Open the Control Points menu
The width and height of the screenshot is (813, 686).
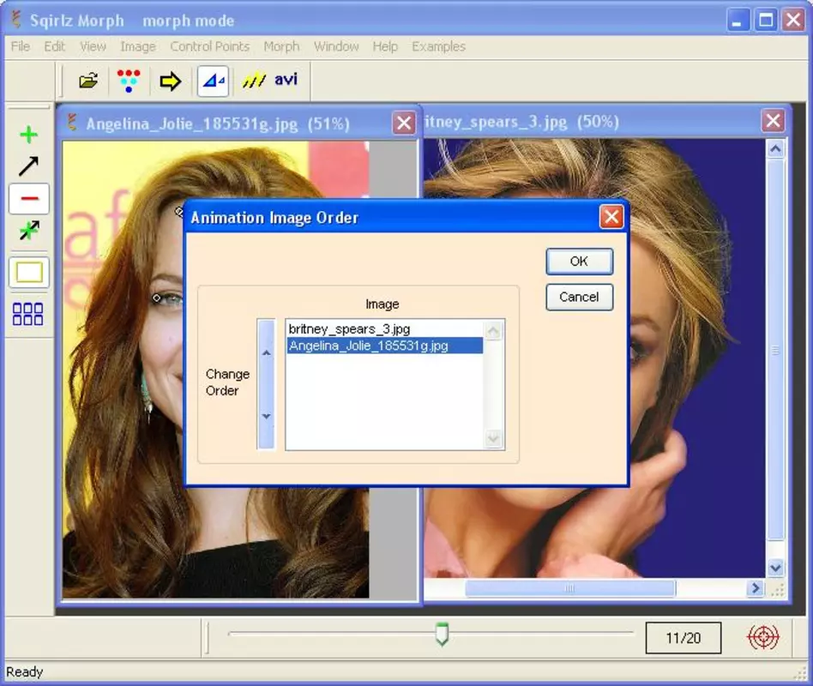coord(210,46)
